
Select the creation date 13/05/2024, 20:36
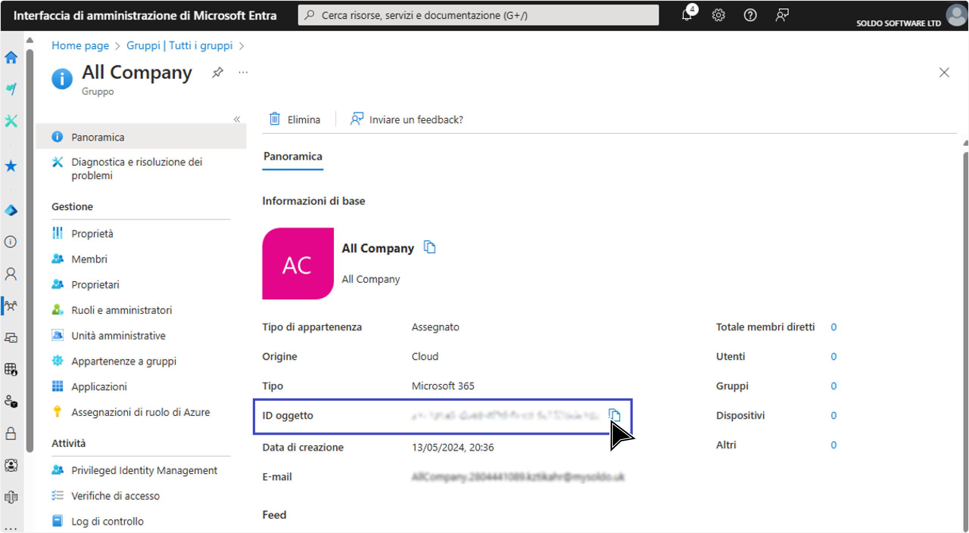coord(453,447)
